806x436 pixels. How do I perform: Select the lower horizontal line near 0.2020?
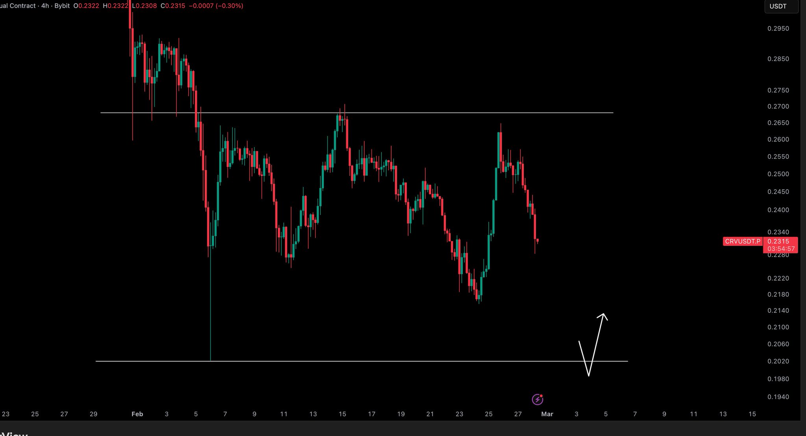click(354, 361)
